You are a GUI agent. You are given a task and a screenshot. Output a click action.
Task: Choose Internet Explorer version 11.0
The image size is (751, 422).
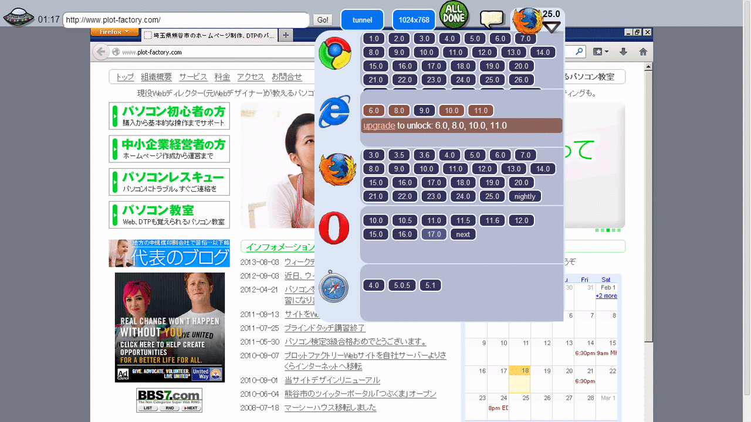click(481, 110)
